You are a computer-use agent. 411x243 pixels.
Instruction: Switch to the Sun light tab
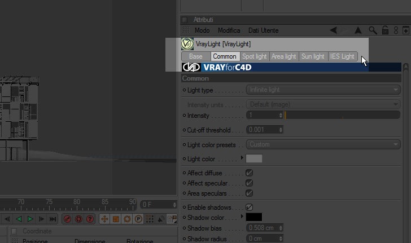[313, 56]
